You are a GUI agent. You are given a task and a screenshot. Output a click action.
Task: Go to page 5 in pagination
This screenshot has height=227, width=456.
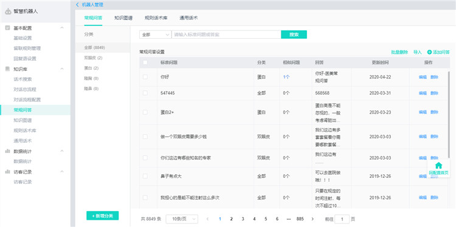266,219
